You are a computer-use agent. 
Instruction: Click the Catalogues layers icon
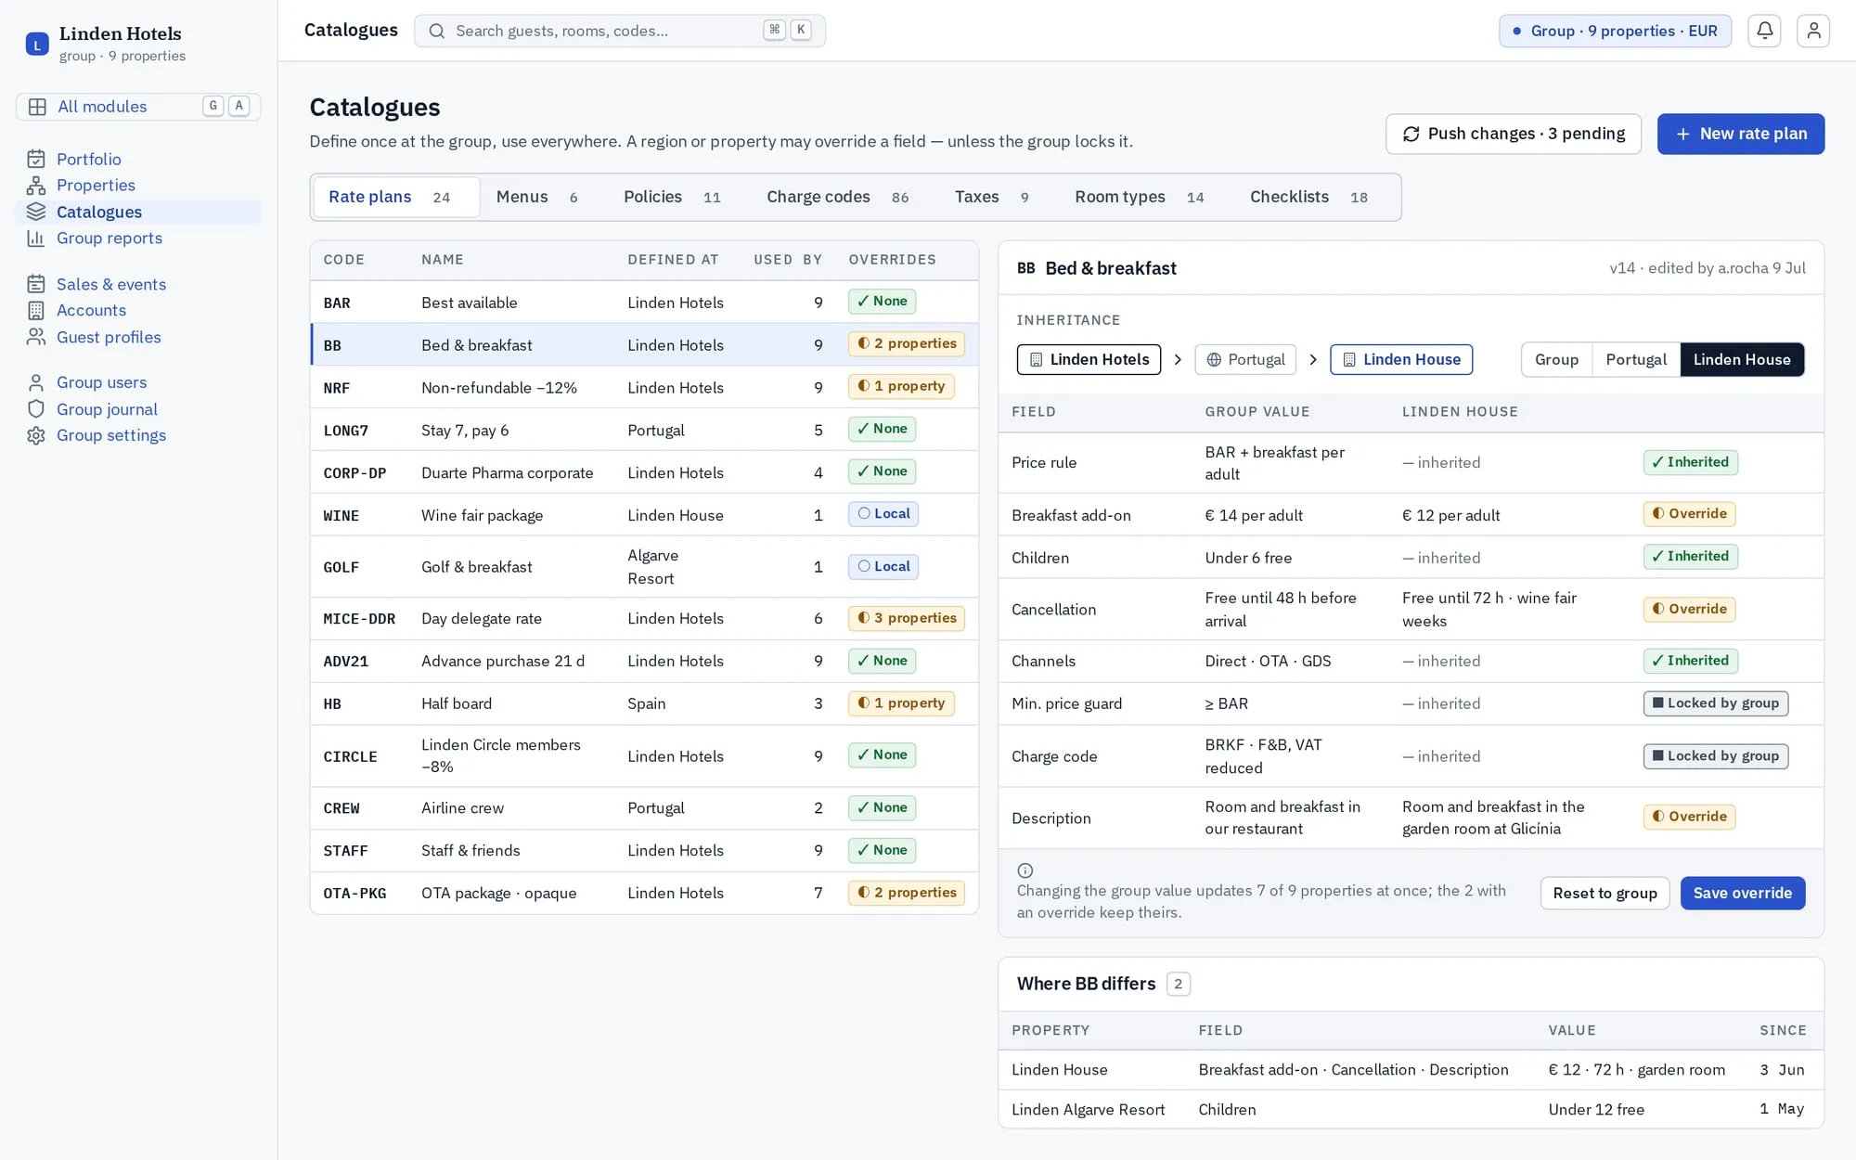pyautogui.click(x=36, y=212)
